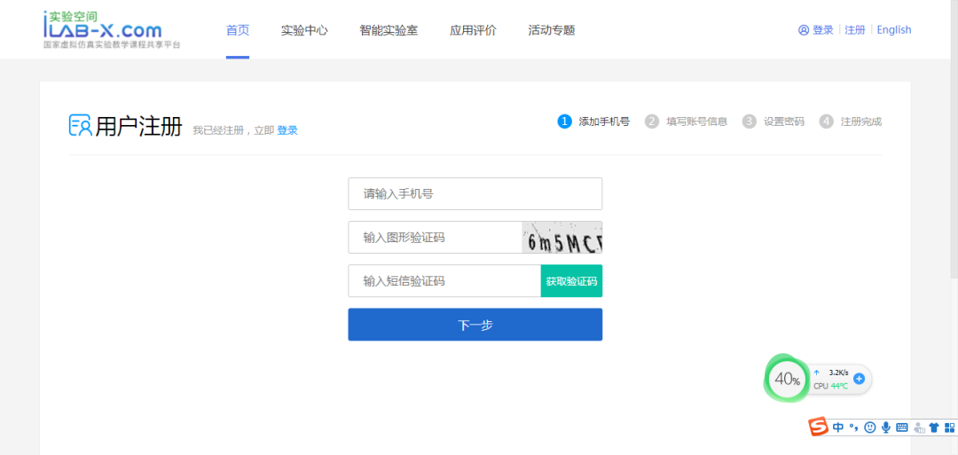
Task: Click step 2 circle 填写账号信息
Action: pyautogui.click(x=651, y=121)
